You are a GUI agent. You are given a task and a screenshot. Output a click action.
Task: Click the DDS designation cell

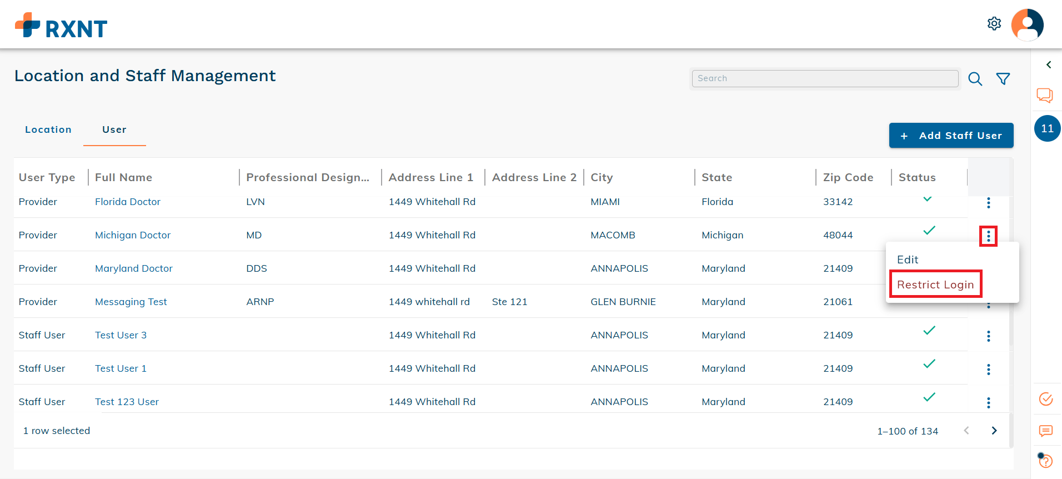pyautogui.click(x=257, y=268)
